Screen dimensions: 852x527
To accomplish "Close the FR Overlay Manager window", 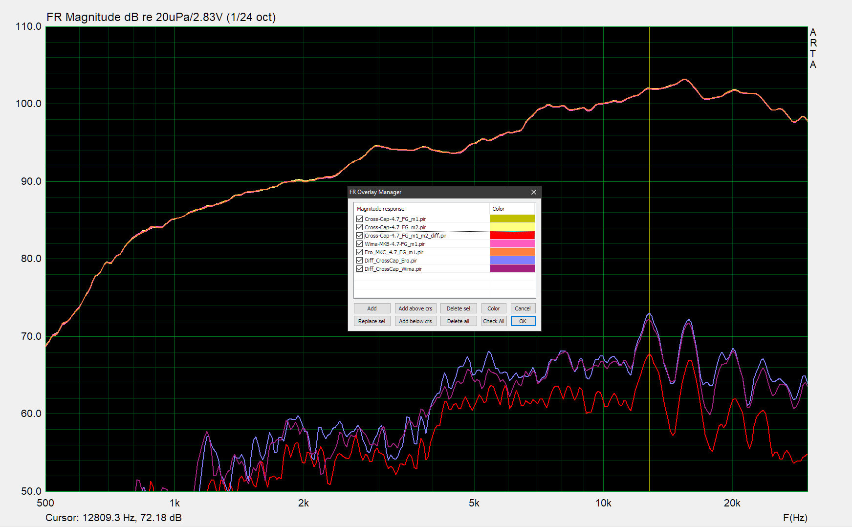I will point(534,192).
